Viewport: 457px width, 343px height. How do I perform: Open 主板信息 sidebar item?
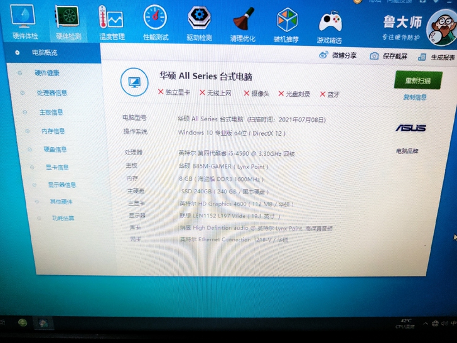[51, 112]
